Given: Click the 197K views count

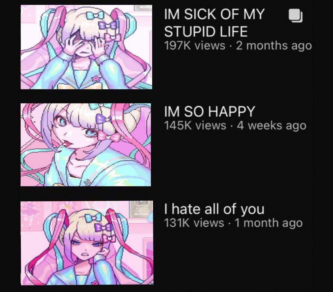Looking at the screenshot, I should pyautogui.click(x=195, y=45).
